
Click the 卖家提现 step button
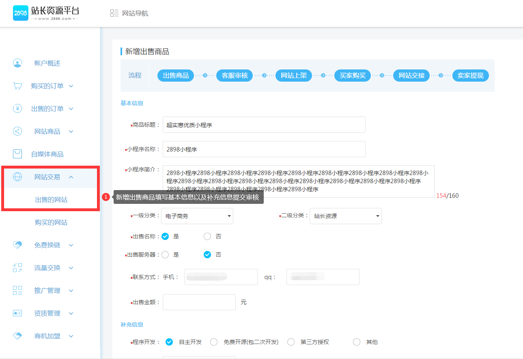470,76
